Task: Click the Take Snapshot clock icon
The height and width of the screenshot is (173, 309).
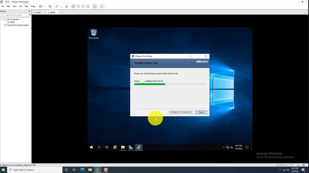Action: (x=57, y=6)
